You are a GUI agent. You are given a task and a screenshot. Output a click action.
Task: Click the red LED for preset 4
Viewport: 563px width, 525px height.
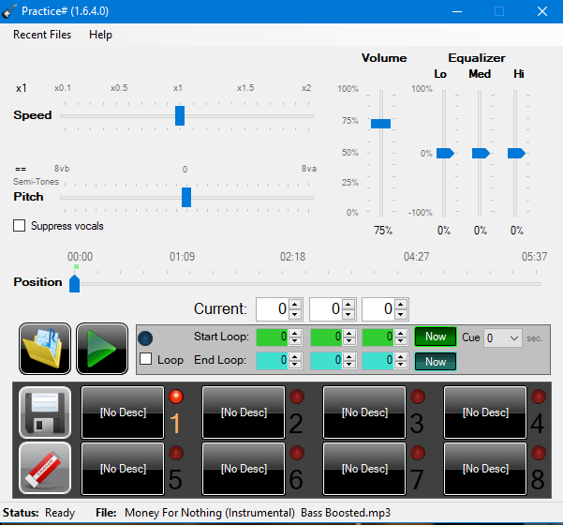click(x=539, y=397)
